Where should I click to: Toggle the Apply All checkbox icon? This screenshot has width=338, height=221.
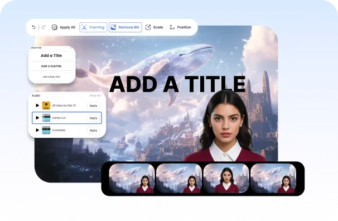coord(55,27)
